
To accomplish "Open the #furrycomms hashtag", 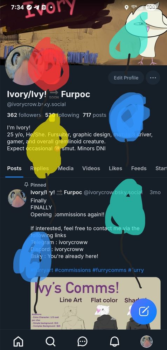I will tap(109, 270).
